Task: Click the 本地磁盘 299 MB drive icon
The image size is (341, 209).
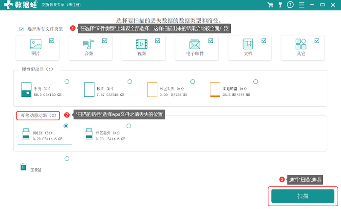Action: click(x=215, y=90)
